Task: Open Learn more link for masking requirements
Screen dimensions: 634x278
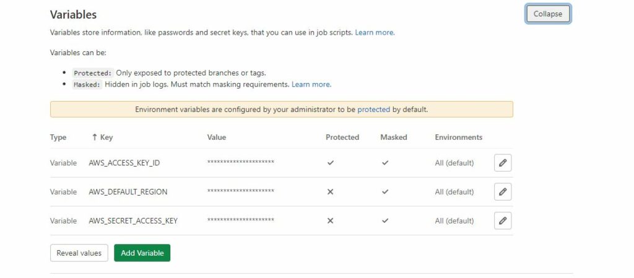Action: pos(311,84)
